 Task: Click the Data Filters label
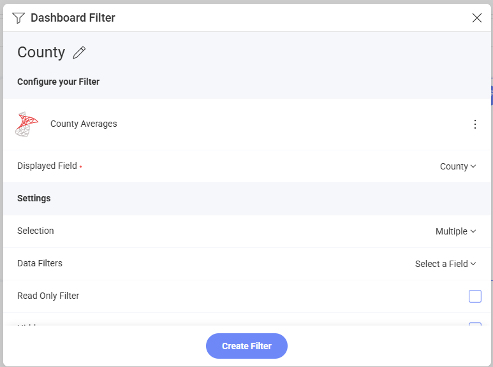pos(40,263)
